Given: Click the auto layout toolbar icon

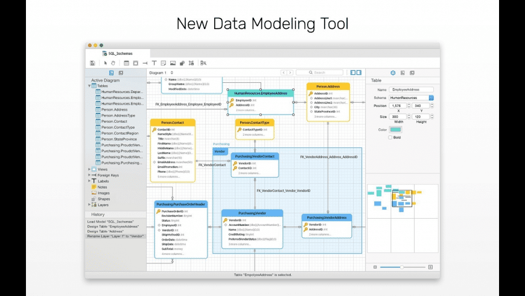Looking at the screenshot, I should (203, 63).
